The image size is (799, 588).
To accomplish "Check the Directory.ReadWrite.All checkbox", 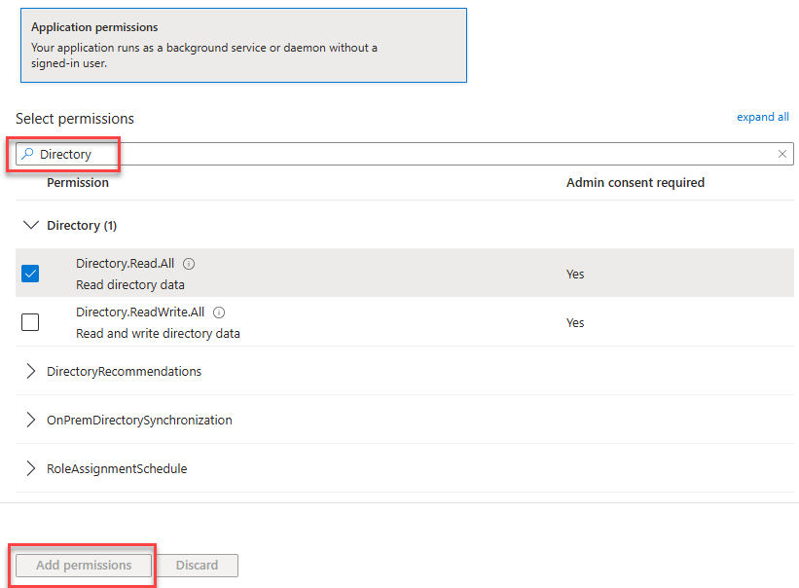I will click(30, 322).
